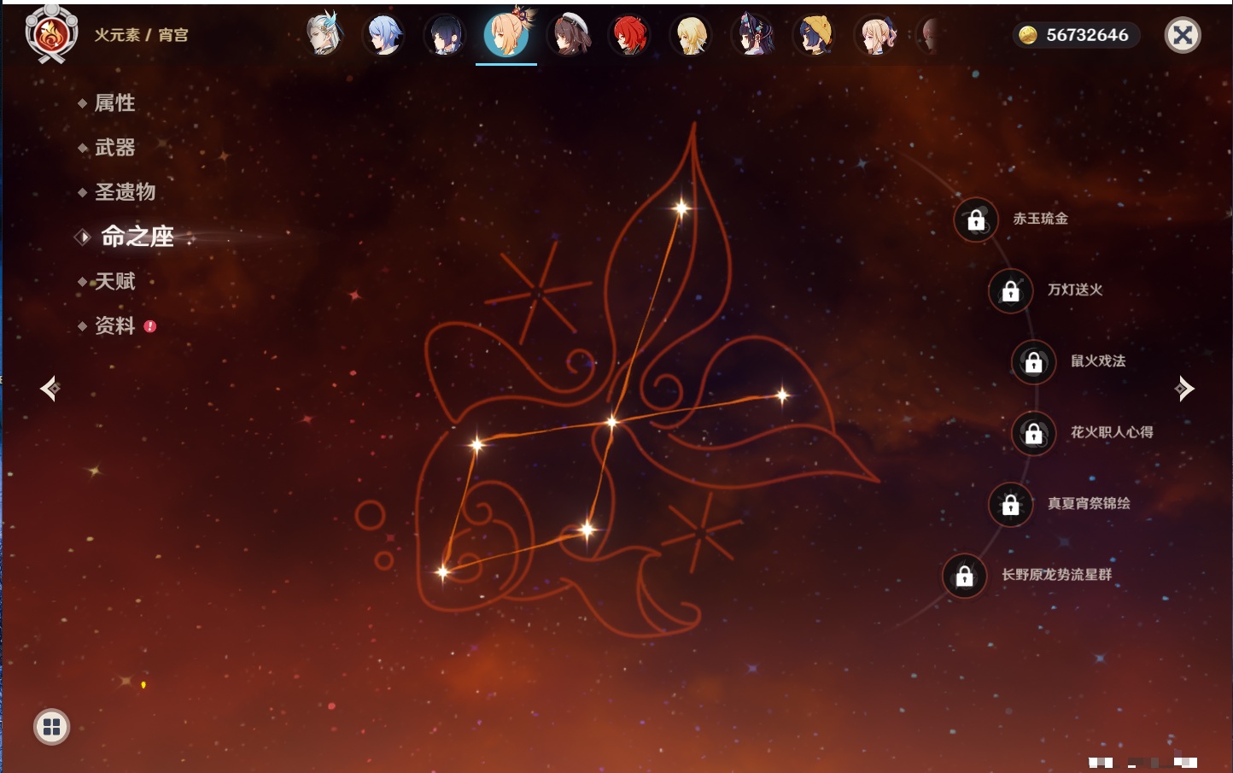Select the red-haired character portrait
The width and height of the screenshot is (1233, 773).
click(x=629, y=35)
